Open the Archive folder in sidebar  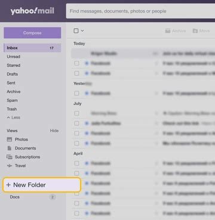point(14,92)
